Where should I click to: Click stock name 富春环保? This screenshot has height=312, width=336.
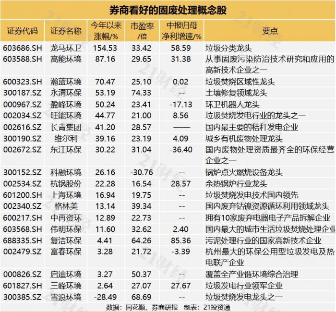[66, 252]
